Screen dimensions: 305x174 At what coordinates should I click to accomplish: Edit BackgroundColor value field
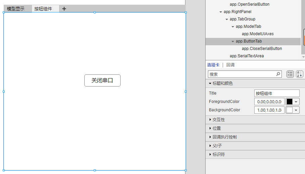(269, 110)
